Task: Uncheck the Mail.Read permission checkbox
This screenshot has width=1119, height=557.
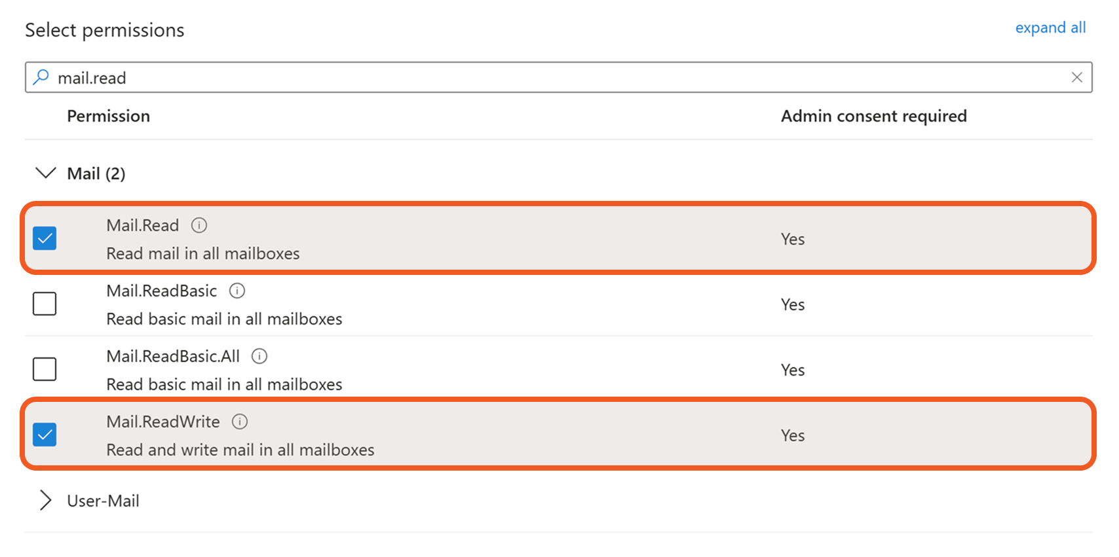Action: [45, 238]
